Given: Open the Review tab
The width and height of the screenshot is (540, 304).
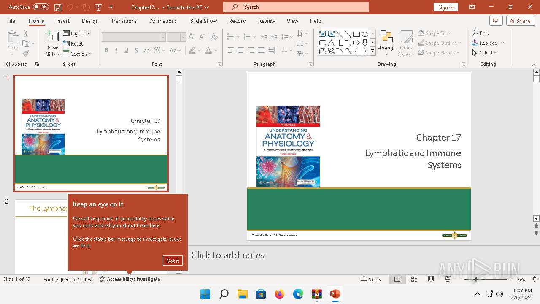Looking at the screenshot, I should [267, 21].
